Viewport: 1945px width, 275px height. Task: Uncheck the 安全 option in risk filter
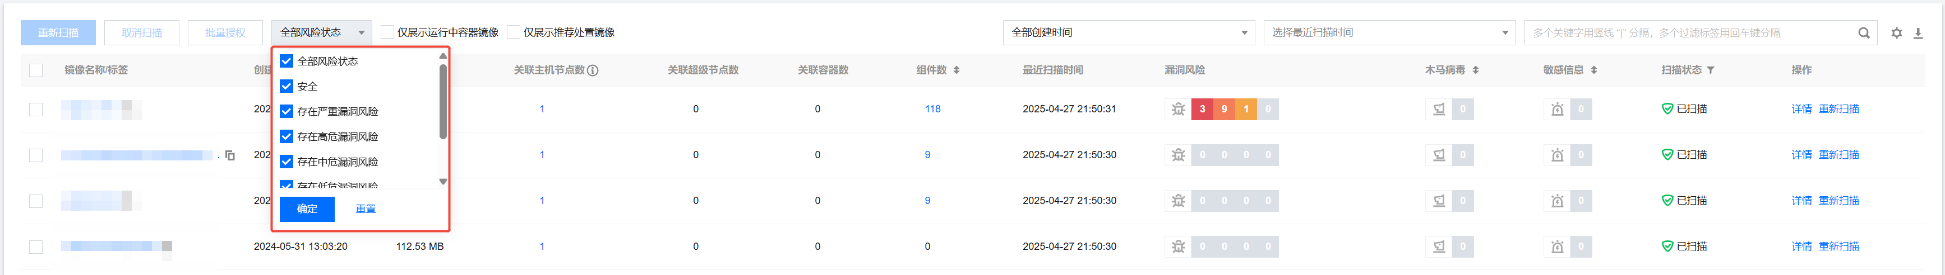point(286,87)
